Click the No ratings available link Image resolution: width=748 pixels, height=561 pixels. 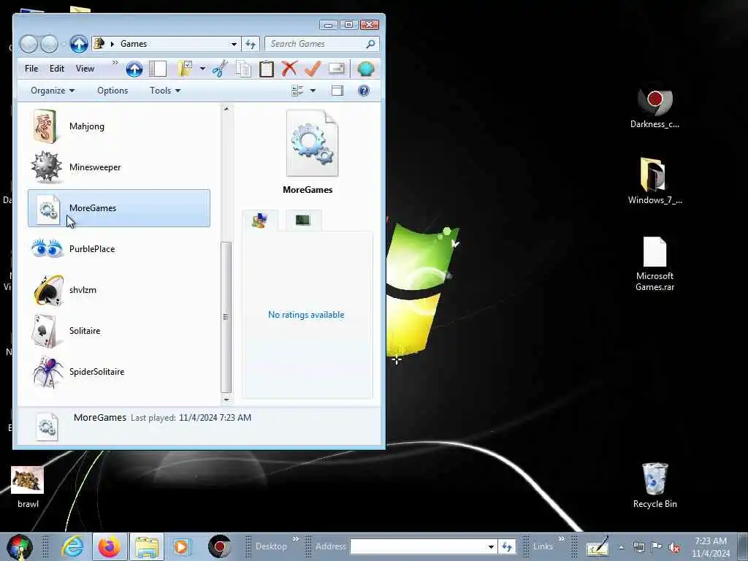pos(306,315)
